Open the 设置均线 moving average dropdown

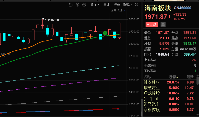118,10
